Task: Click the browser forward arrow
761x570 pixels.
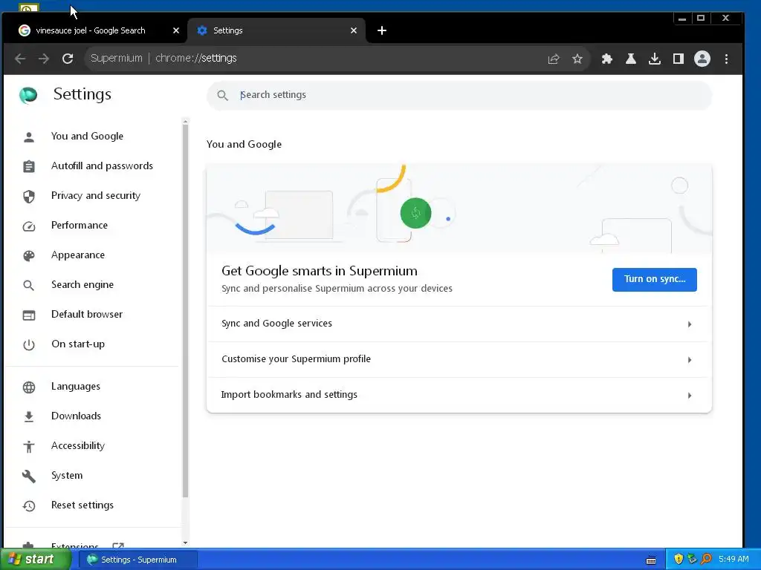Action: point(44,59)
